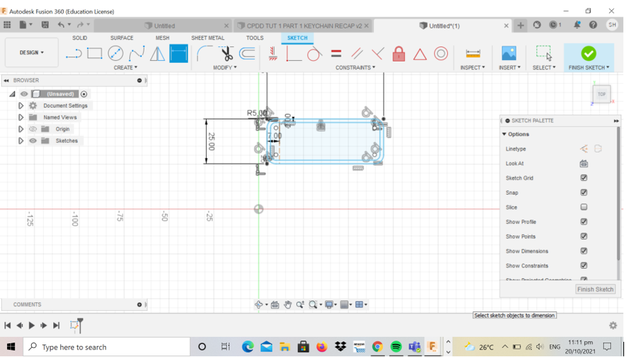Screen dimensions: 631x357
Task: Open a new design tab with plus
Action: [520, 26]
